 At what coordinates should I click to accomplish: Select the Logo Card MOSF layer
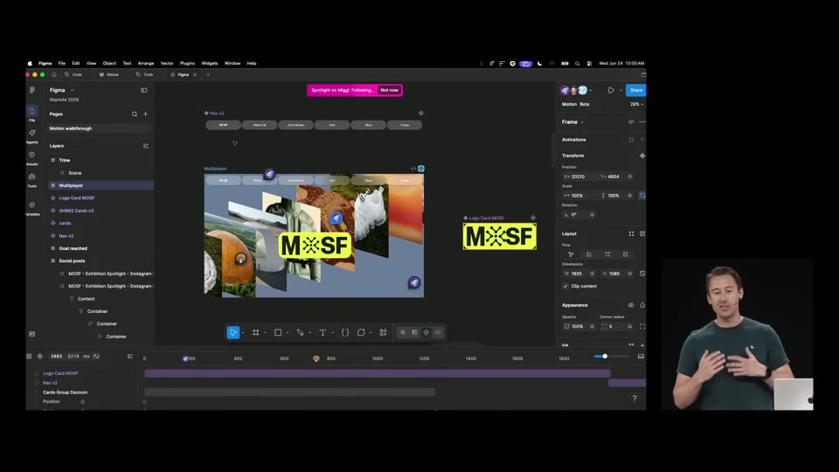(101, 198)
